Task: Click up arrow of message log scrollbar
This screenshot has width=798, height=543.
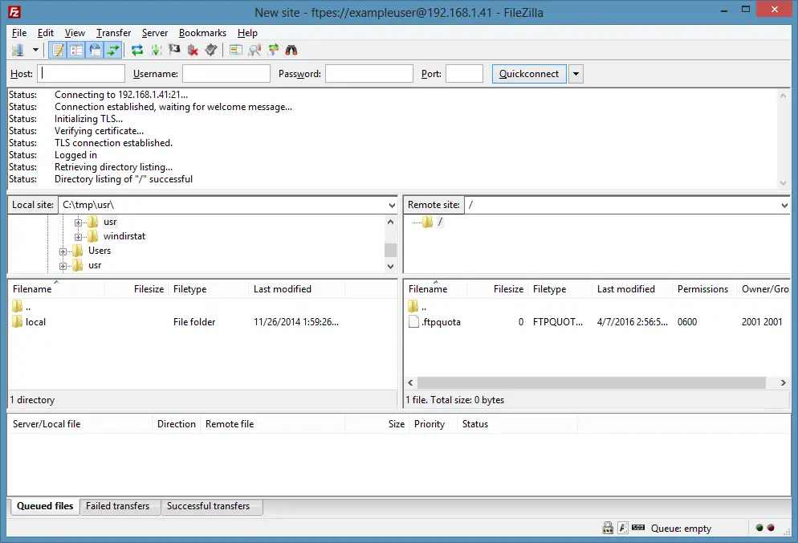Action: pyautogui.click(x=783, y=96)
